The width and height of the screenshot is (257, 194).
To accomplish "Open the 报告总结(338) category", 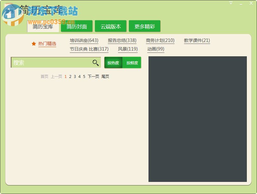I will [122, 40].
